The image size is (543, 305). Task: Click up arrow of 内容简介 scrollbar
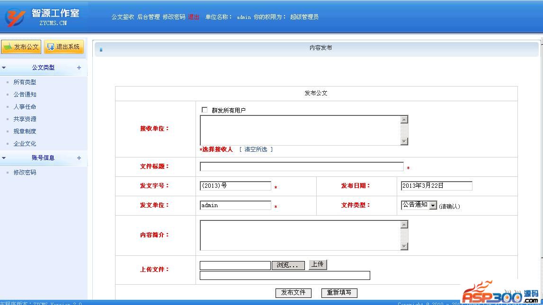[404, 225]
